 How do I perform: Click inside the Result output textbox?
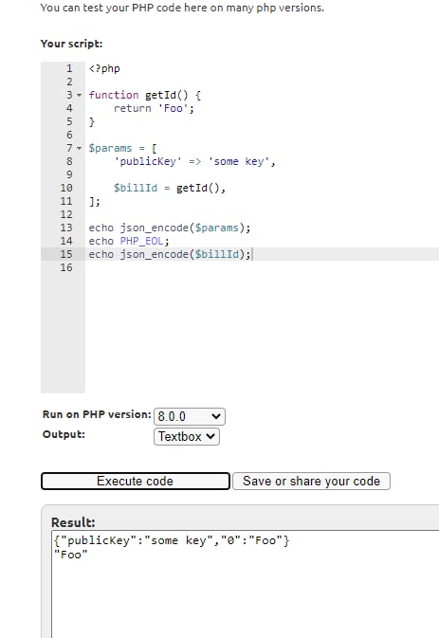click(x=246, y=584)
